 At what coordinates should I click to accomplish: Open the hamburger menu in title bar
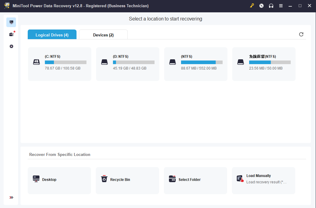281,6
